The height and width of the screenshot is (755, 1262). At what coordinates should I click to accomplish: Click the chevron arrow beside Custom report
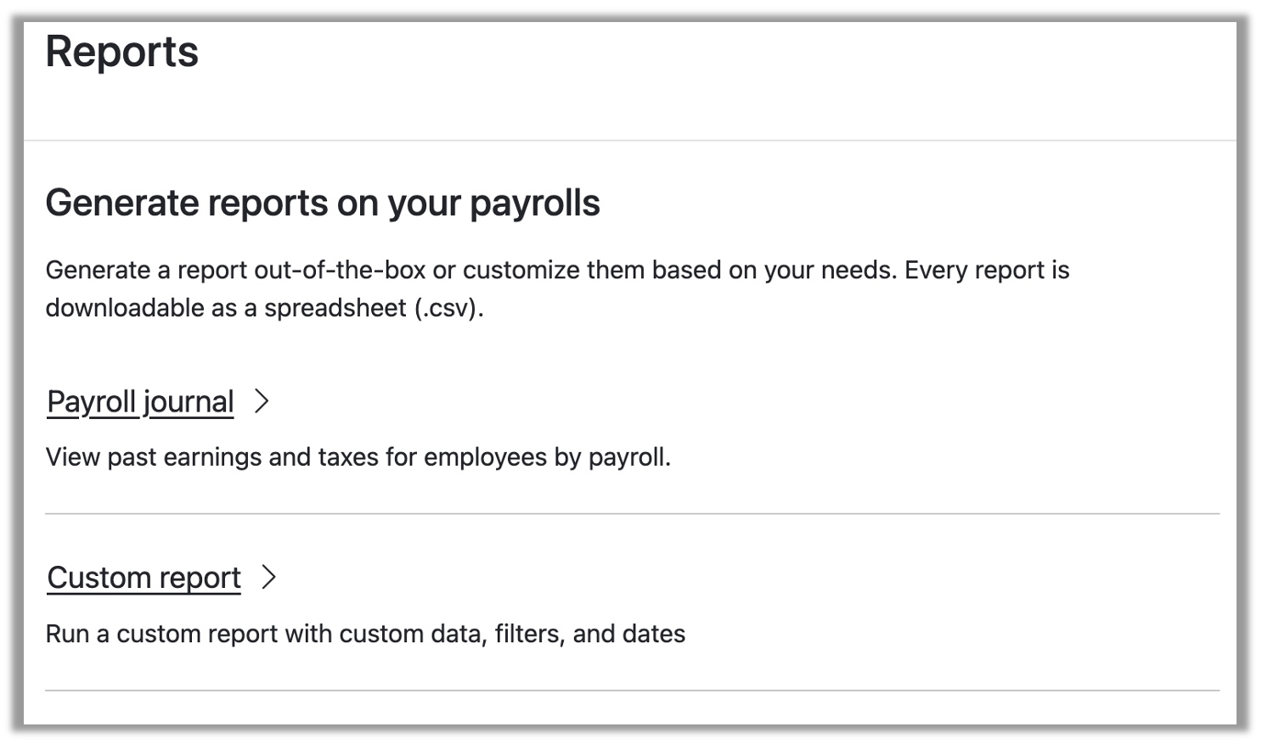tap(269, 577)
